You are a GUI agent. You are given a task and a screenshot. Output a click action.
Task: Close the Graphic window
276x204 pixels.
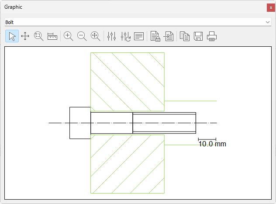pos(271,7)
